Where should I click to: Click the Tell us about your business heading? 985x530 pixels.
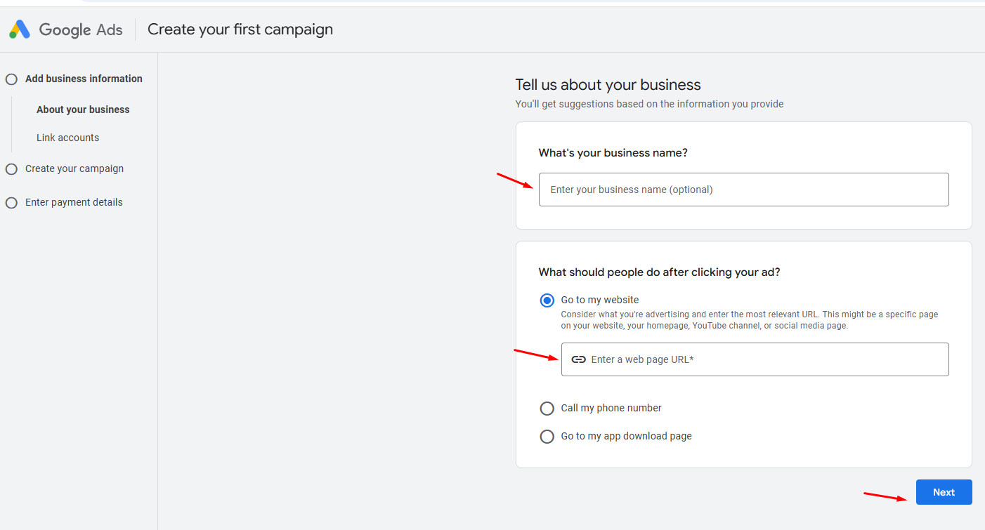[x=608, y=85]
